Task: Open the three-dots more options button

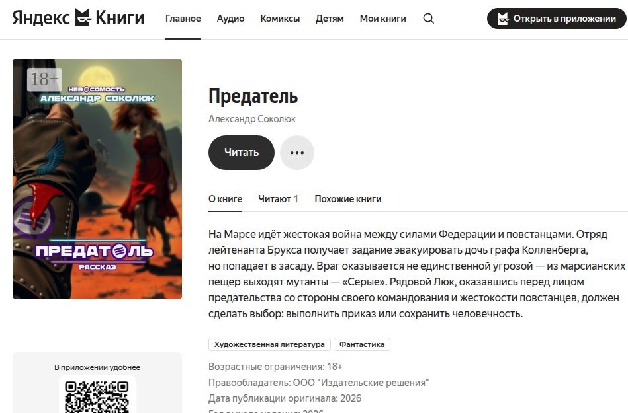Action: [x=296, y=153]
